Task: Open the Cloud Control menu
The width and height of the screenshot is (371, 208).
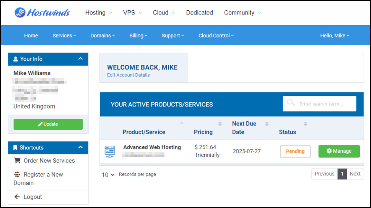Action: (216, 35)
